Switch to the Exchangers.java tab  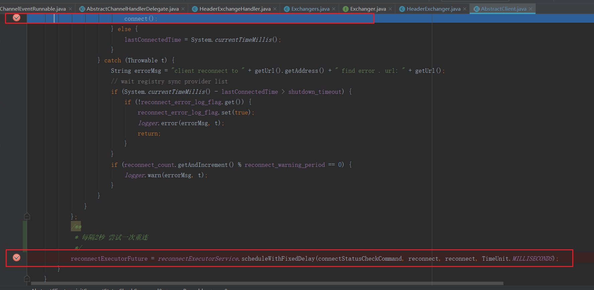pos(310,9)
